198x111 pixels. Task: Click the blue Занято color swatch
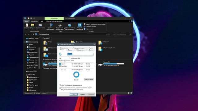click(60, 64)
